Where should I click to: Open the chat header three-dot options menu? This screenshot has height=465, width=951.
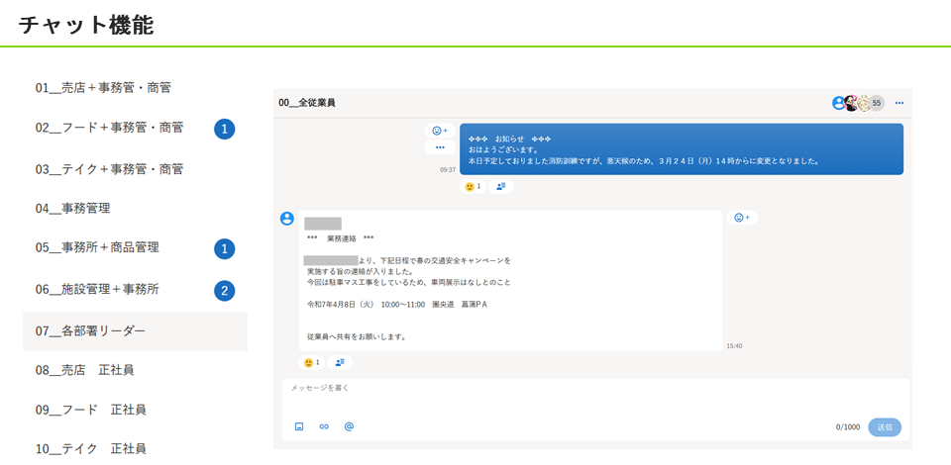tap(899, 103)
